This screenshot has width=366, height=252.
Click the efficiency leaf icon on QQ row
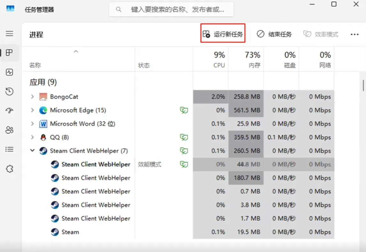pyautogui.click(x=184, y=137)
